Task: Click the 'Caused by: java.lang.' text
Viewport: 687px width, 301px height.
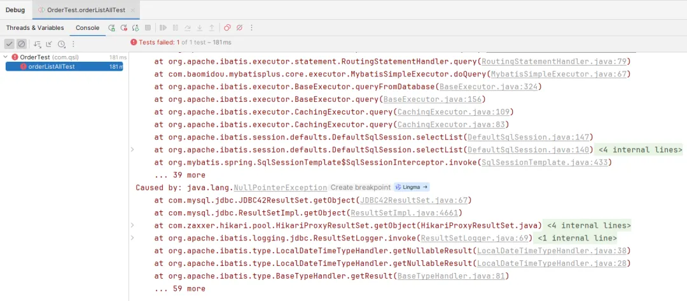Action: tap(184, 188)
